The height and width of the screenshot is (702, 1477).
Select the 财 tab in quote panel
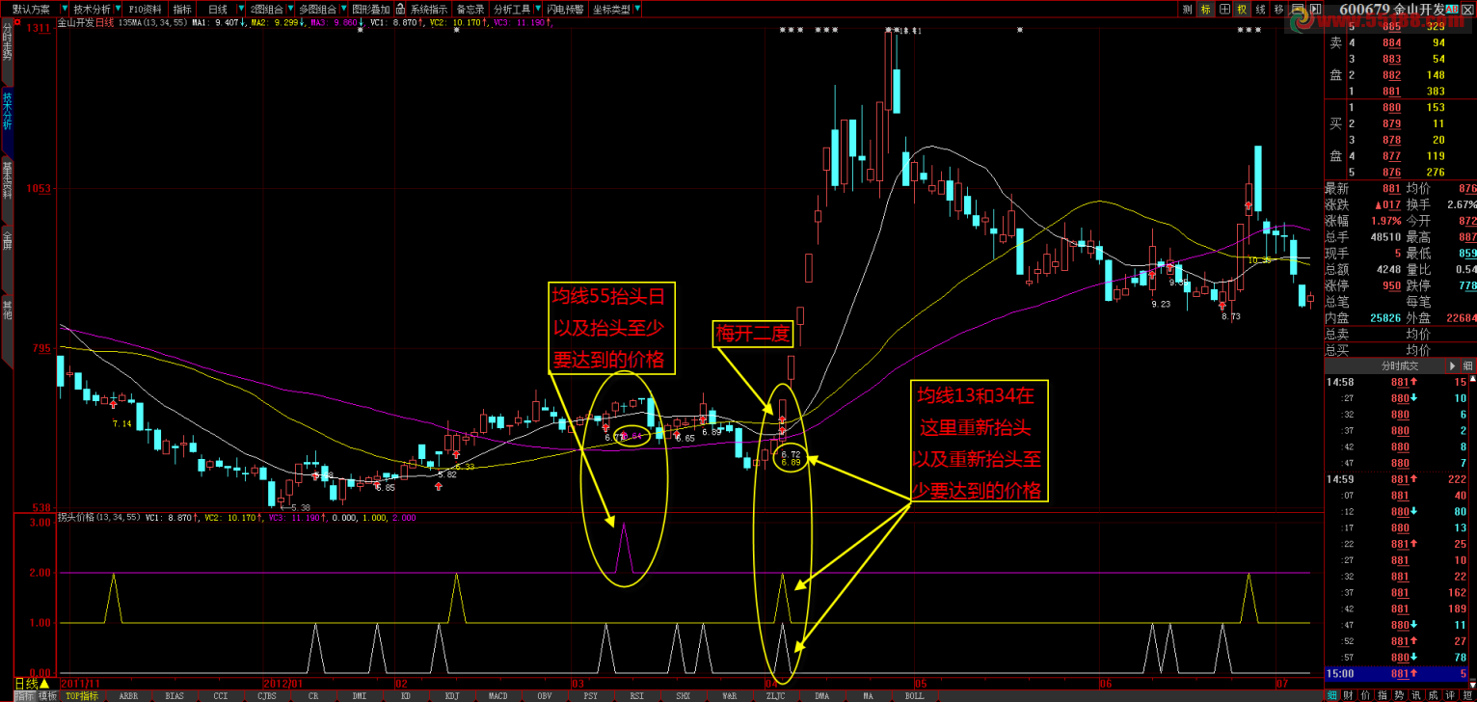[1347, 694]
